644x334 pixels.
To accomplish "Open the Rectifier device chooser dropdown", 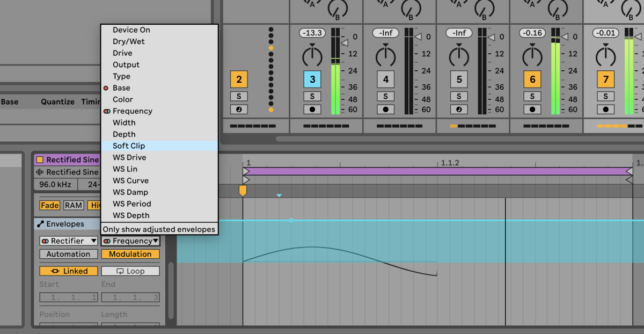I will coord(69,241).
